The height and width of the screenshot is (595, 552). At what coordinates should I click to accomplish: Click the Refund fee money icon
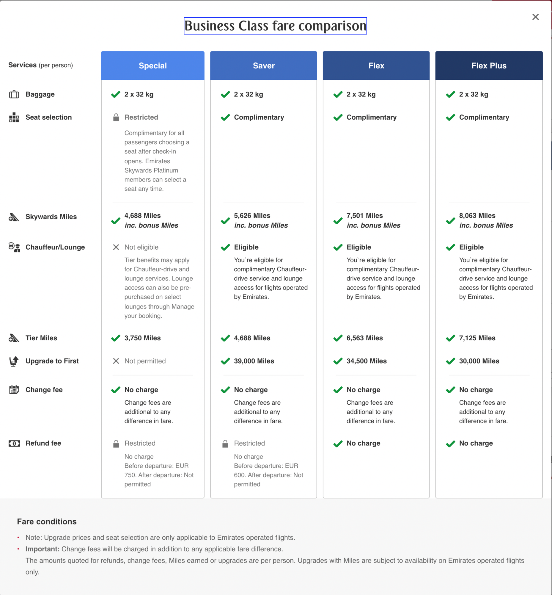14,443
